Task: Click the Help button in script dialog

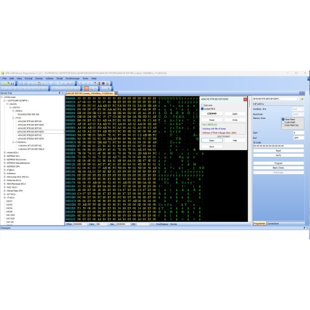Action: coord(235,141)
